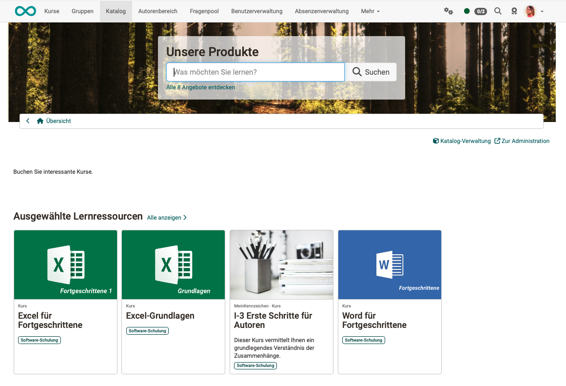The width and height of the screenshot is (566, 386).
Task: Open the gears configuration icon in top bar
Action: point(449,10)
